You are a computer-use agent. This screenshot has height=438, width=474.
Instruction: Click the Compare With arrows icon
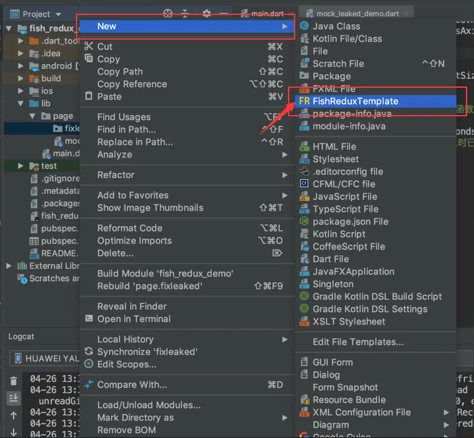pyautogui.click(x=89, y=384)
